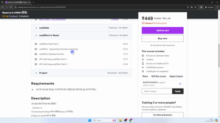Click the mobile and TV access icon
This screenshot has width=220, height=123.
[x=143, y=64]
